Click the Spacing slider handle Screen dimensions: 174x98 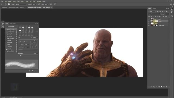[21, 56]
